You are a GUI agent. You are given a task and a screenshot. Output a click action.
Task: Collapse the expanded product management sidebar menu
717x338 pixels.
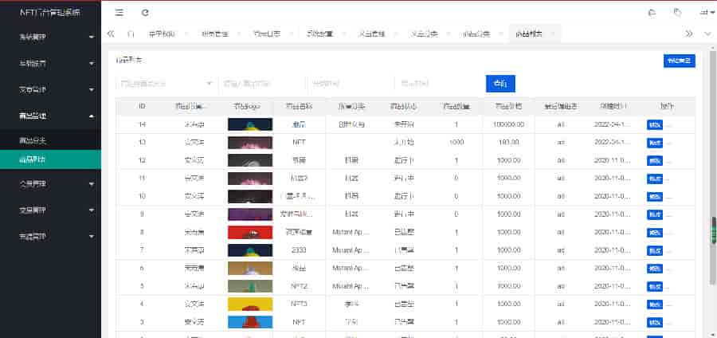50,116
